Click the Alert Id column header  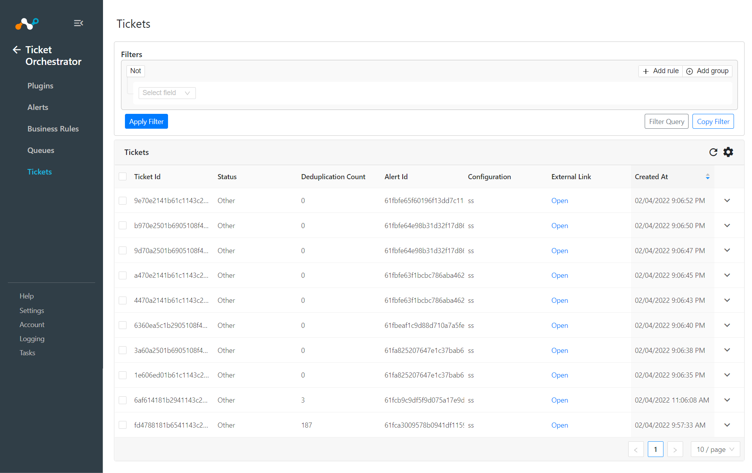coord(396,177)
